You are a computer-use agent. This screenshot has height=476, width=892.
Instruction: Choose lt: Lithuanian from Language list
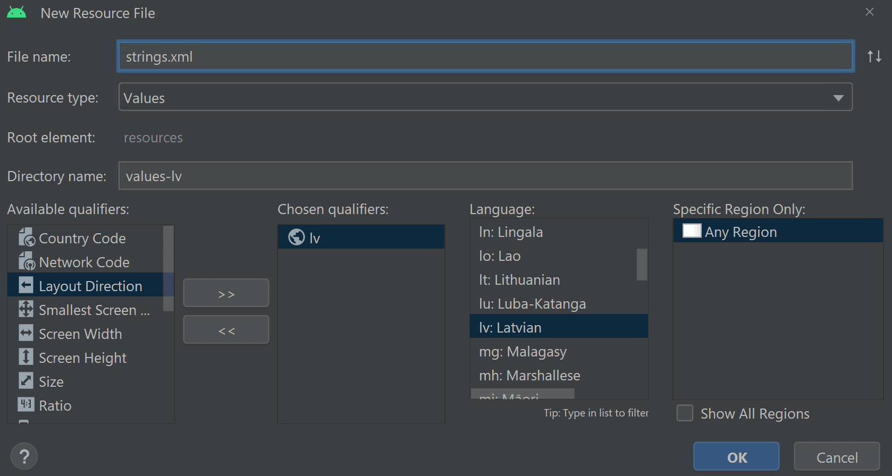click(x=519, y=280)
